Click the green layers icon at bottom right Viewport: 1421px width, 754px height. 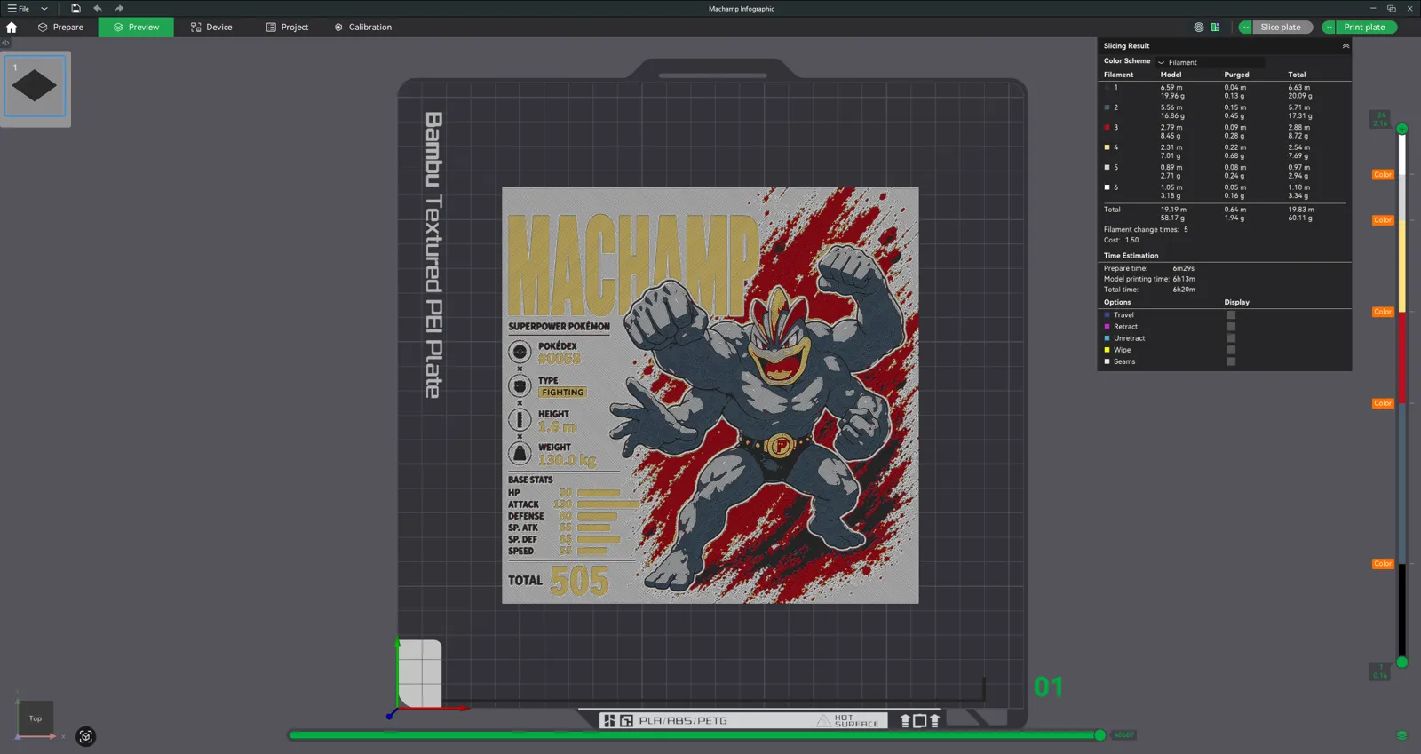(x=1401, y=735)
